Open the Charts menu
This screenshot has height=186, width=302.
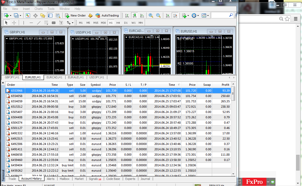[39, 9]
